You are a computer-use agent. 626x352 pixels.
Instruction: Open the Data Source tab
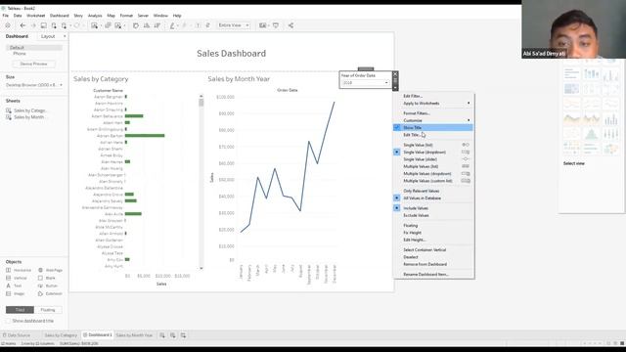coord(16,335)
